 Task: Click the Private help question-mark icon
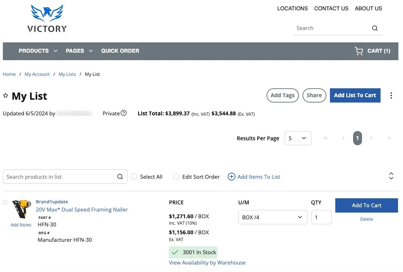coord(124,113)
